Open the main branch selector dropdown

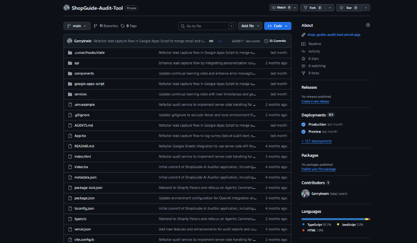(x=77, y=26)
